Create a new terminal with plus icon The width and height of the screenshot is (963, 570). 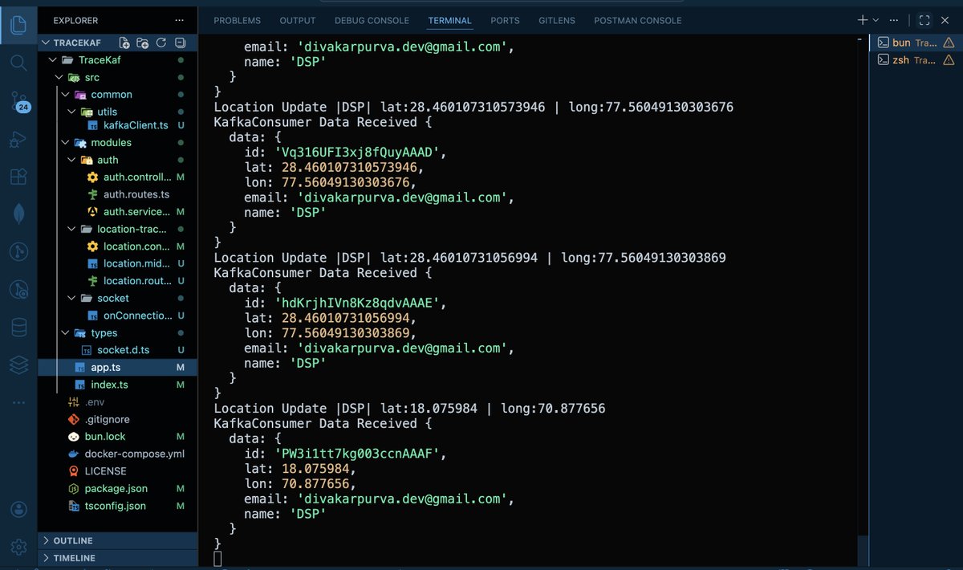pyautogui.click(x=863, y=20)
